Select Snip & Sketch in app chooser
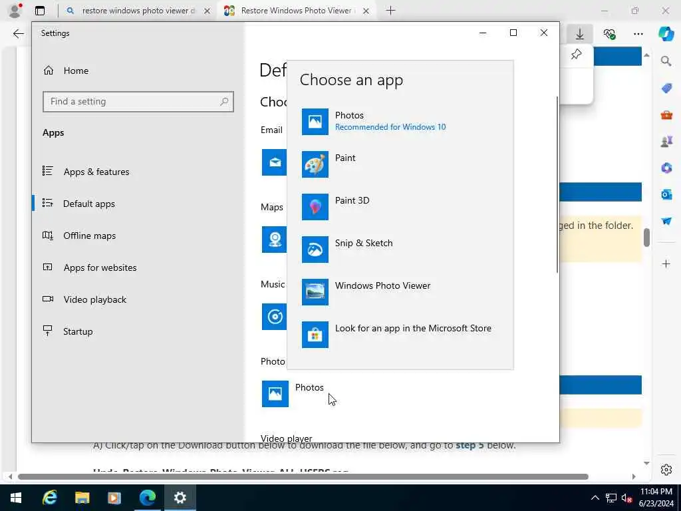The width and height of the screenshot is (681, 511). (400, 250)
